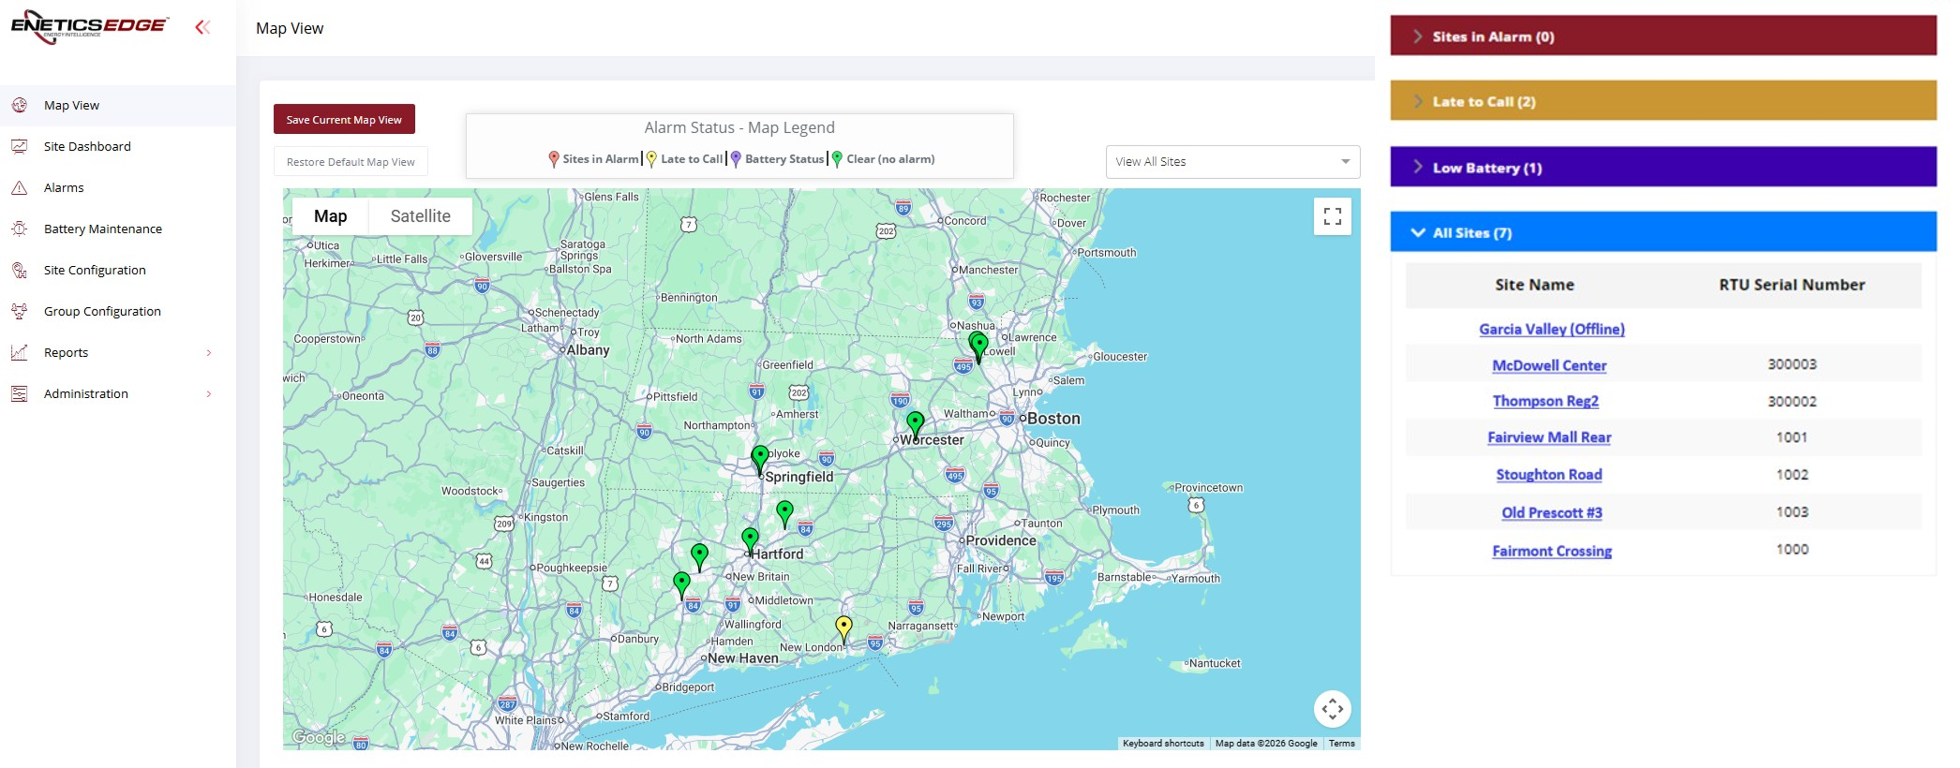Click Save Current Map View button

pos(344,119)
